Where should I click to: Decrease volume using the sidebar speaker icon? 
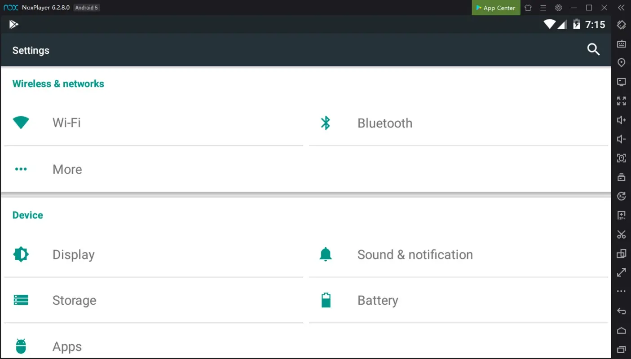tap(621, 139)
